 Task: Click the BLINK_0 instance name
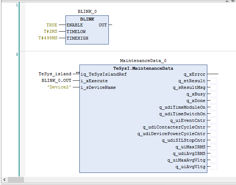click(x=87, y=12)
